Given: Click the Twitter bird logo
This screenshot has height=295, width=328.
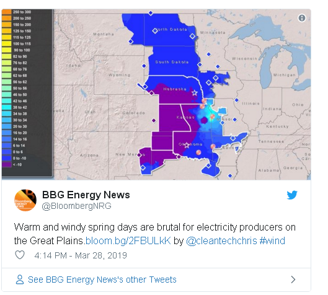Looking at the screenshot, I should [x=292, y=195].
